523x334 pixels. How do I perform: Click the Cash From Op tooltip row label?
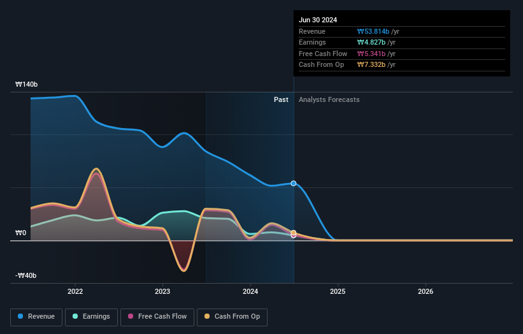321,65
